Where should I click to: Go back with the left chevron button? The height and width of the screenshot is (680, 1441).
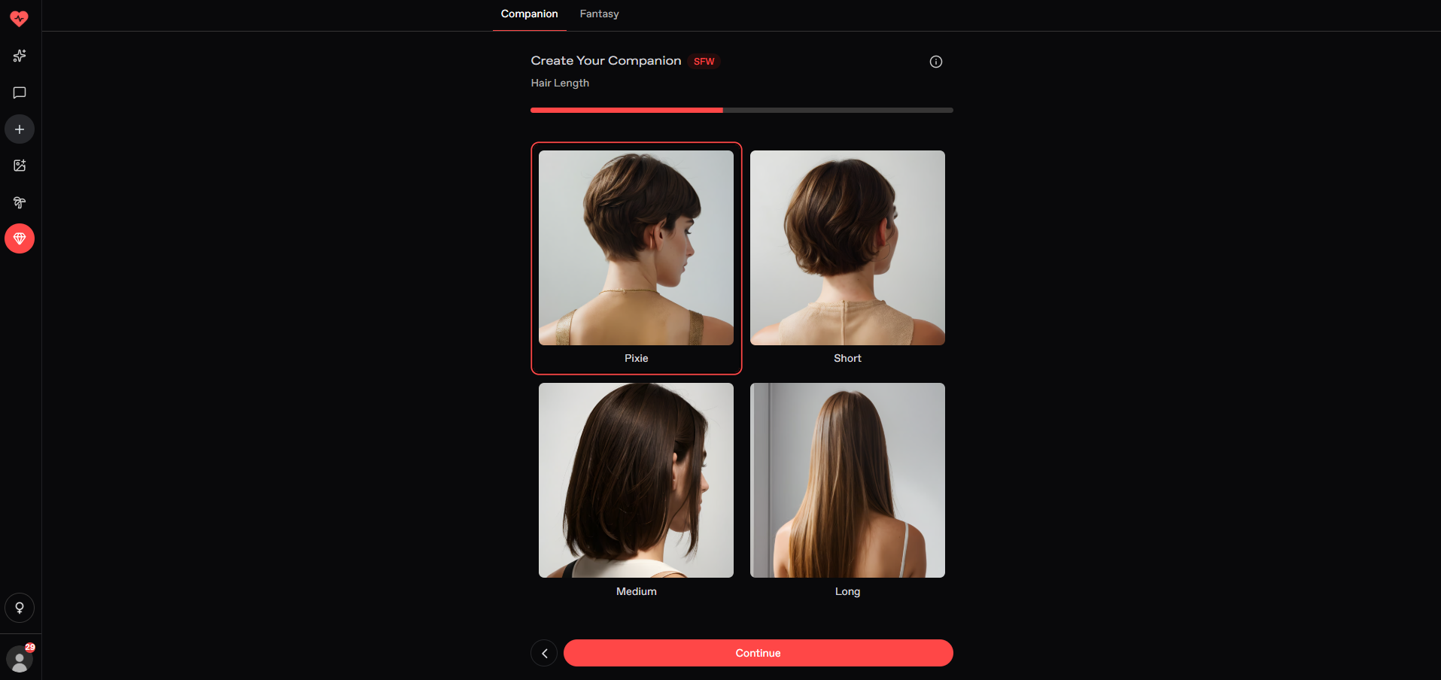pyautogui.click(x=544, y=653)
